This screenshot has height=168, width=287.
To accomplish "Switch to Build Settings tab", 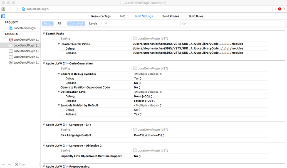I will click(x=143, y=16).
